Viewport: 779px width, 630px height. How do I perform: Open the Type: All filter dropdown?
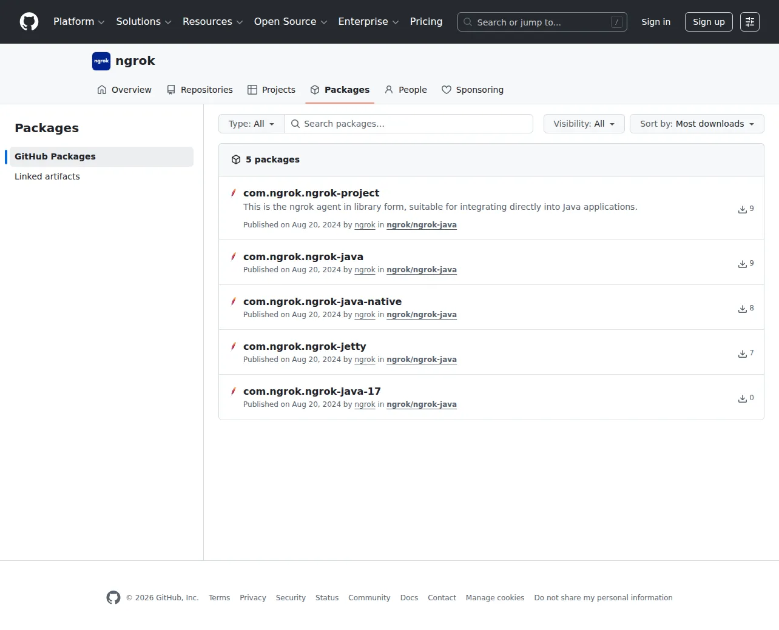pos(251,124)
